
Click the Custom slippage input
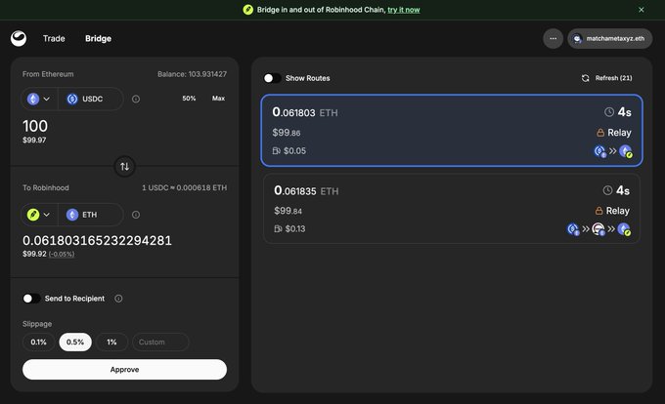[160, 343]
